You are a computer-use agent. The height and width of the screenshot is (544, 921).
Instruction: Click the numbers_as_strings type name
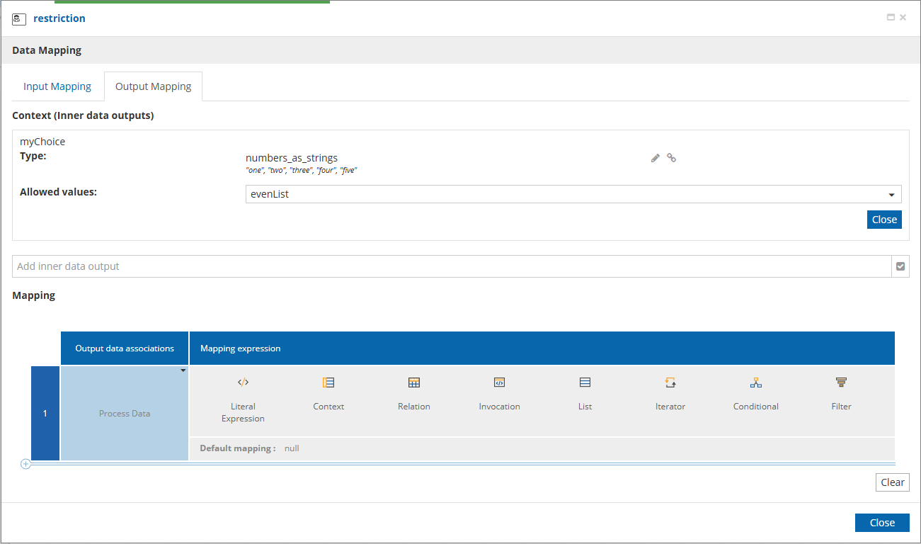coord(292,158)
